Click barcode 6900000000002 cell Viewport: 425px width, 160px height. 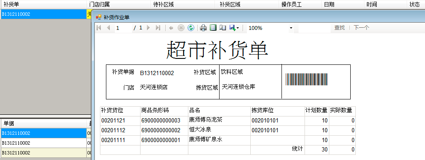click(164, 131)
